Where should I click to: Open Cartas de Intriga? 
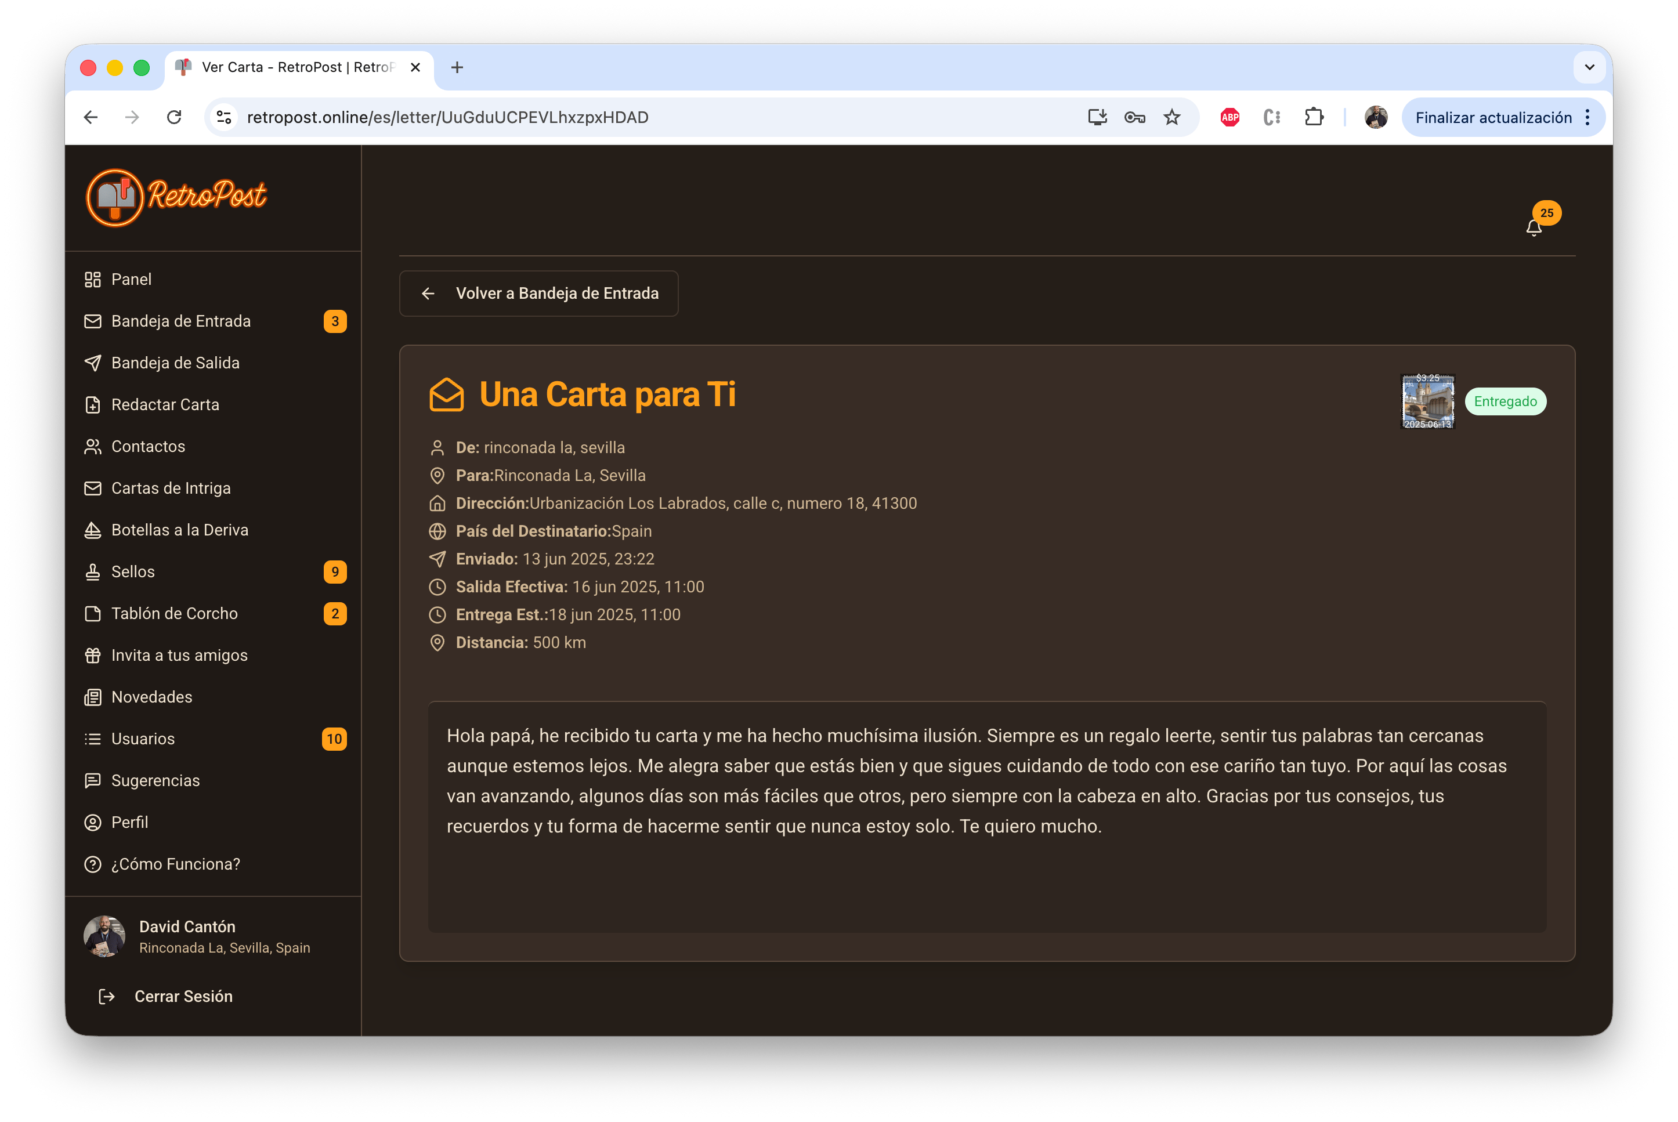171,487
